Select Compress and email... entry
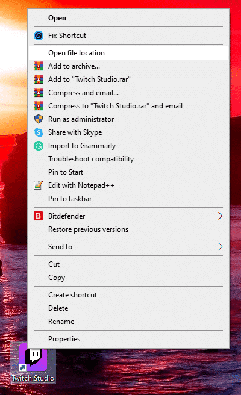Viewport: 241px width, 395px height. click(128, 93)
